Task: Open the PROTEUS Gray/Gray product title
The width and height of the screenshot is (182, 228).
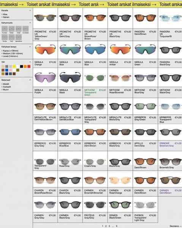Action: click(89, 217)
